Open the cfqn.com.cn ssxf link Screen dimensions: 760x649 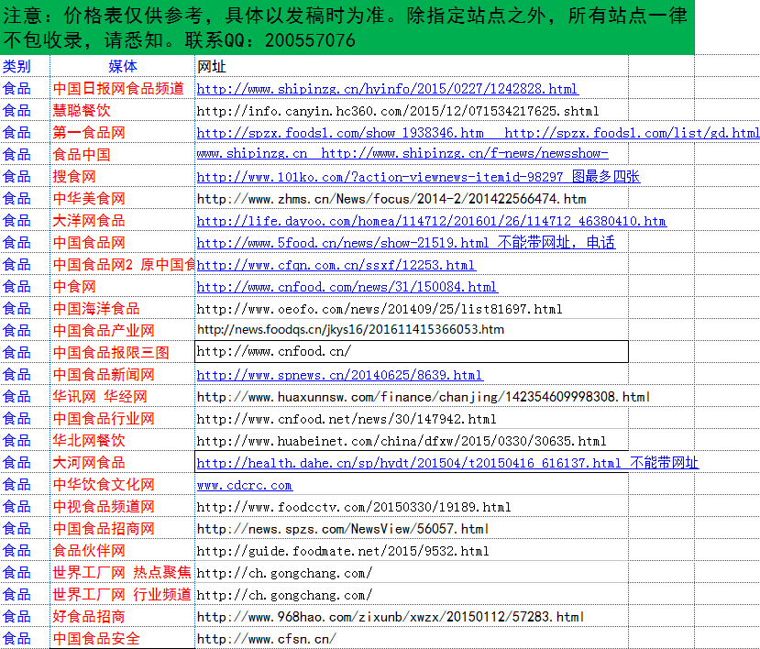point(336,265)
